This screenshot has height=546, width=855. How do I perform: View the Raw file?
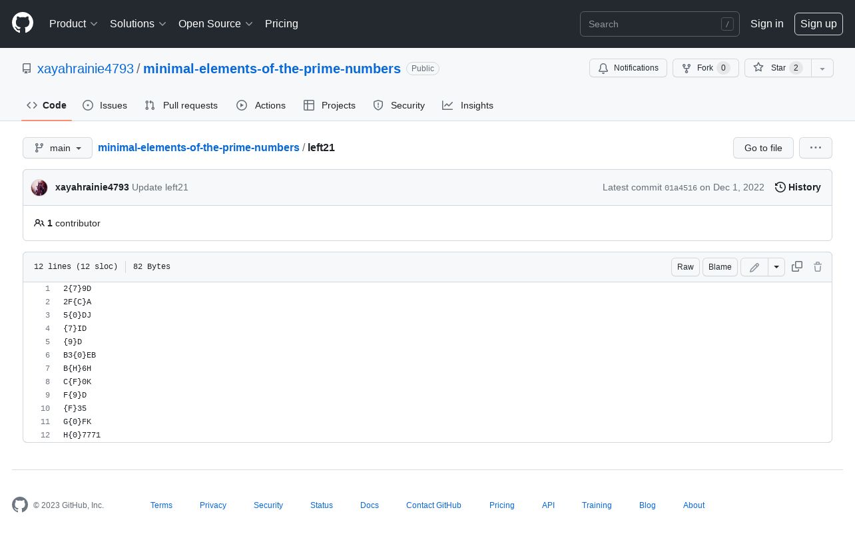tap(685, 267)
